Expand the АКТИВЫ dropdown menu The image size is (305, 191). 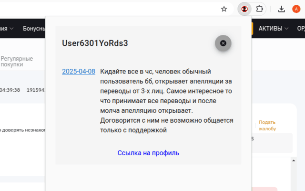click(273, 29)
